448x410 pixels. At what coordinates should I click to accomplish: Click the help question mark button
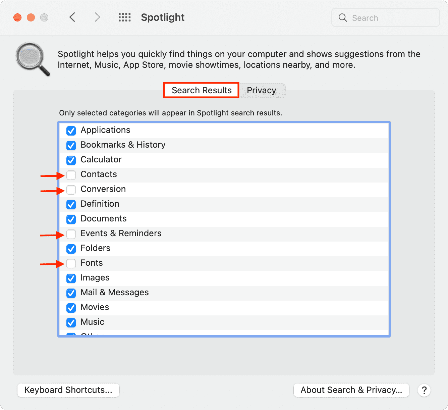click(424, 390)
